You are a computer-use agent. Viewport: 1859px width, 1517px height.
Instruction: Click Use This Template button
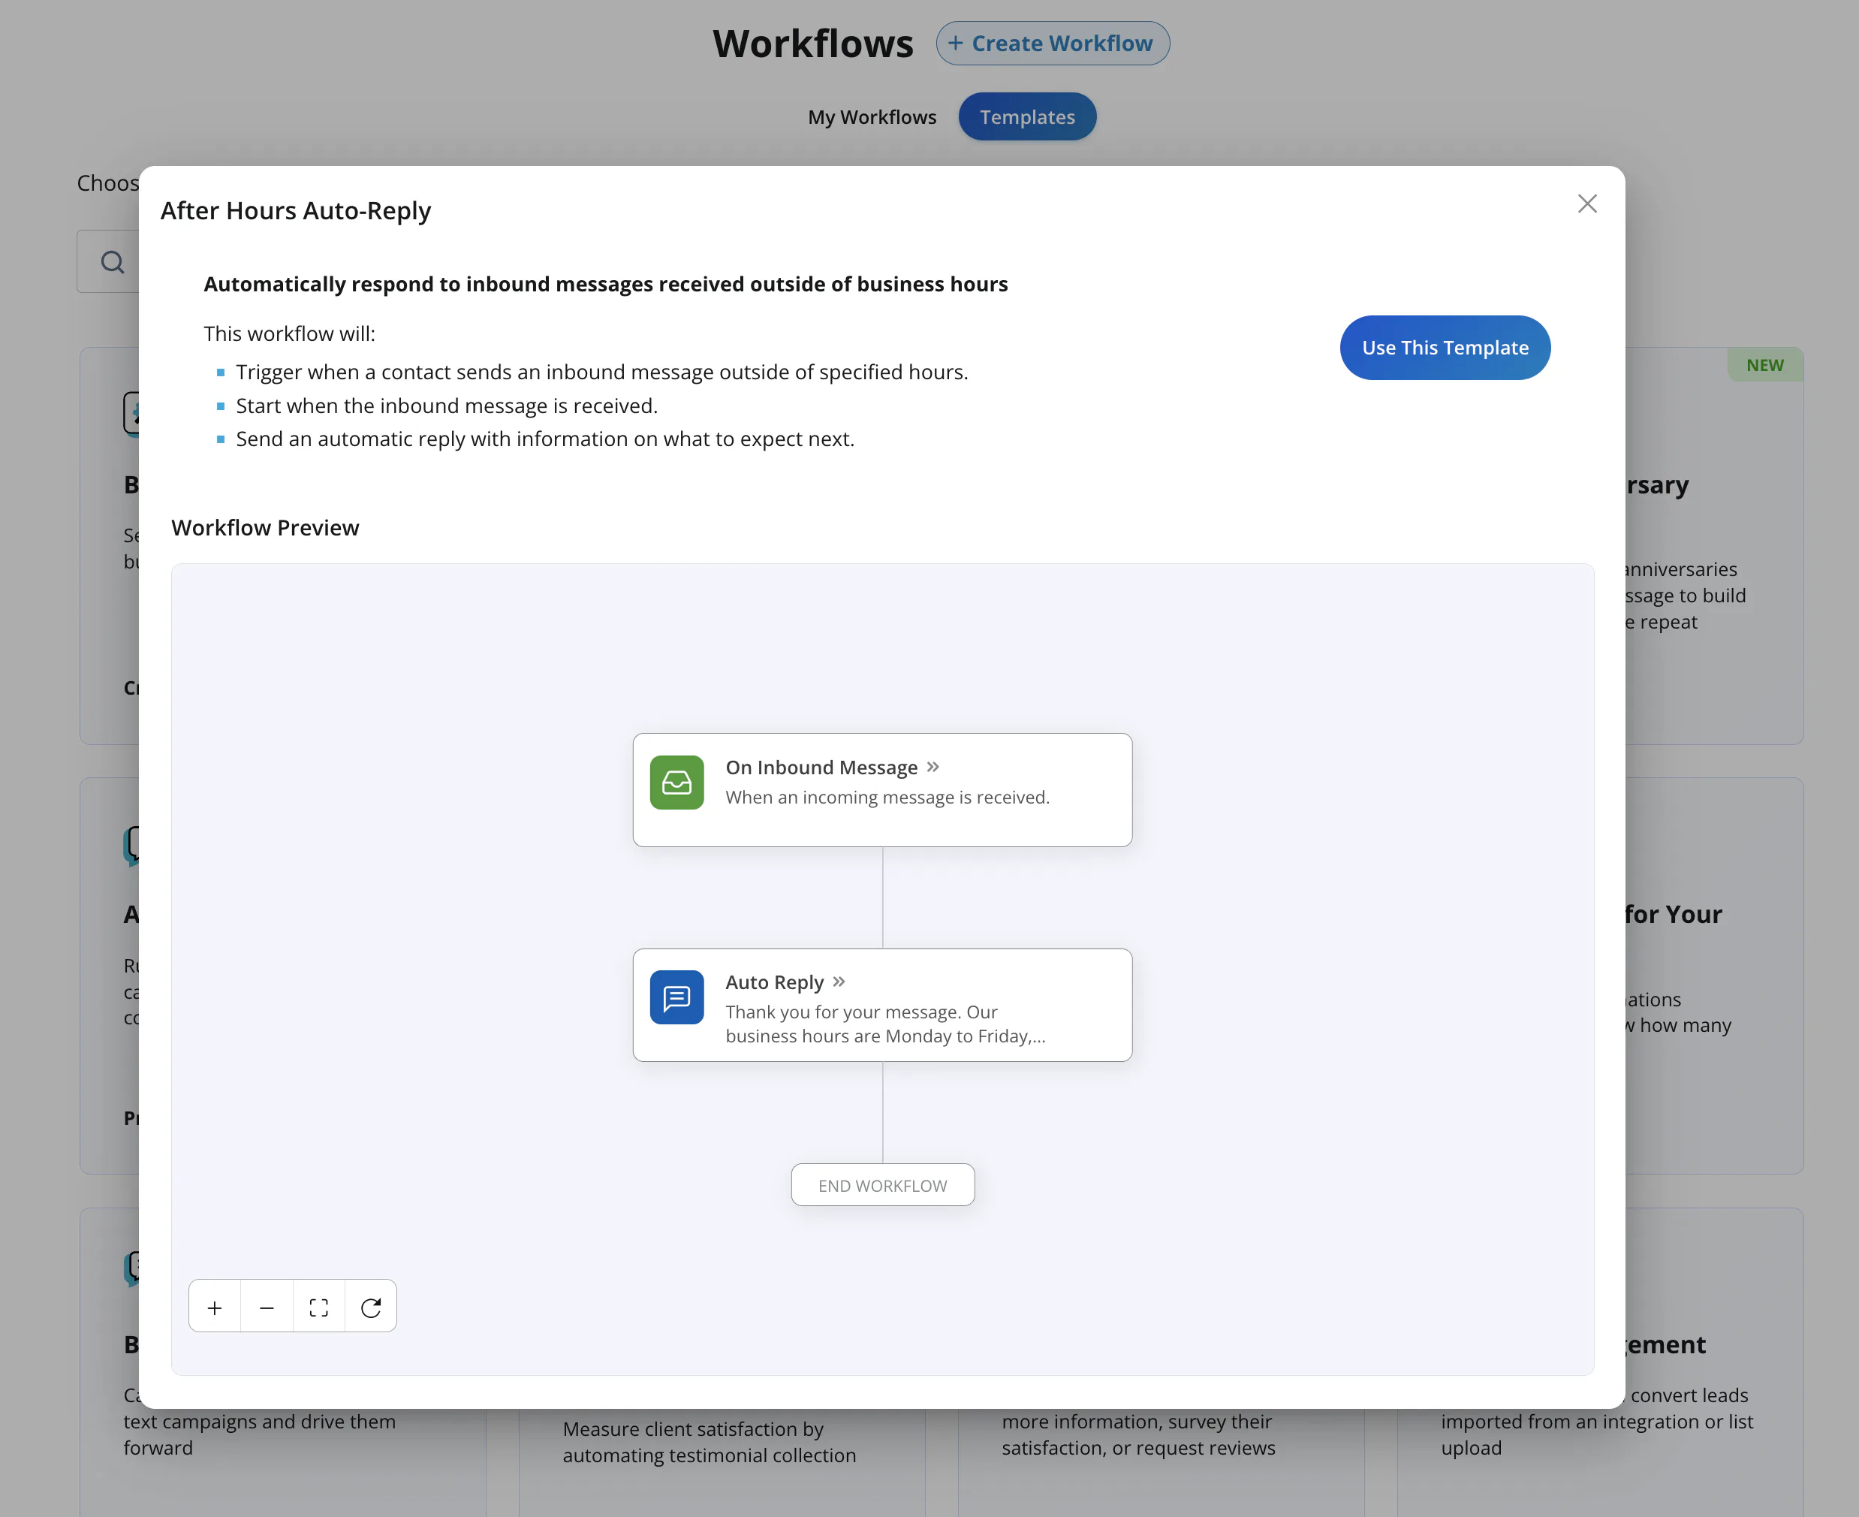click(x=1445, y=348)
